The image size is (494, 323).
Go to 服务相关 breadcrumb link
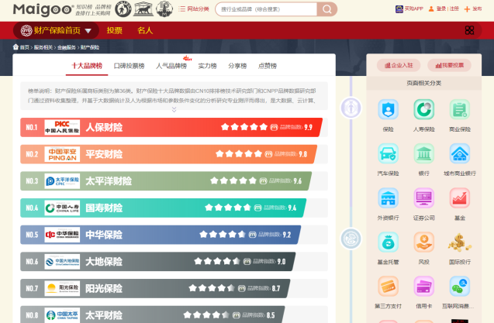43,47
